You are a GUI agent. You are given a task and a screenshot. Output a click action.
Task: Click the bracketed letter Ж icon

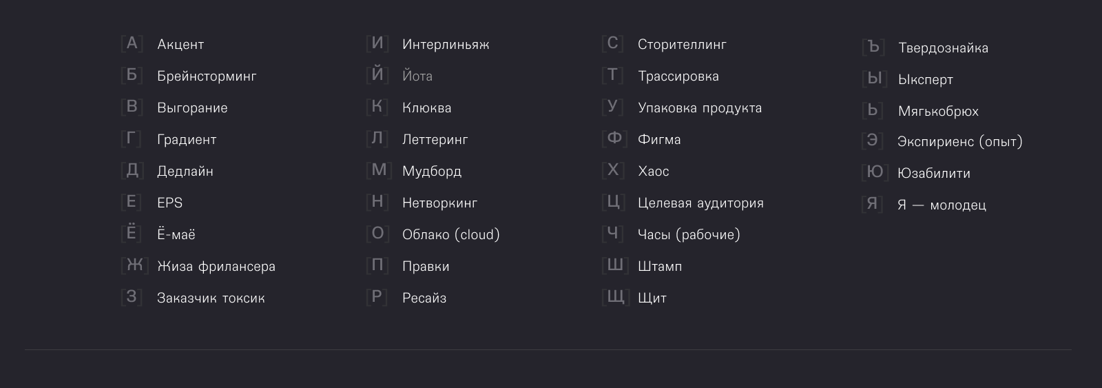[134, 265]
